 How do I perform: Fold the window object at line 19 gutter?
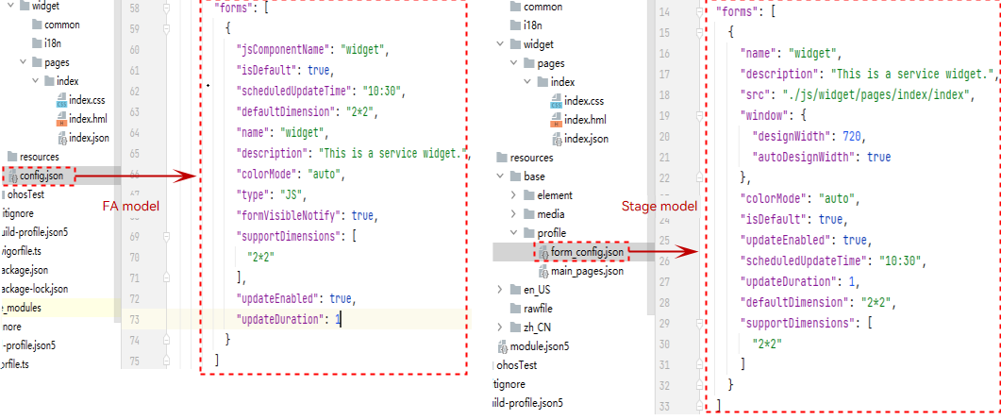[700, 115]
